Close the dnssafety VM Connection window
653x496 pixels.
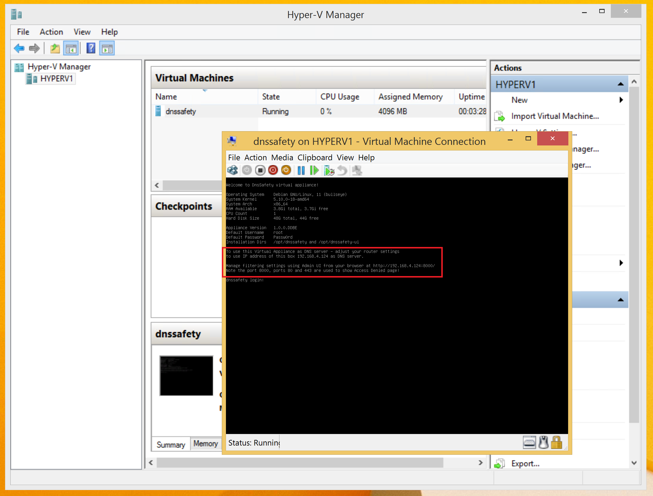(553, 138)
